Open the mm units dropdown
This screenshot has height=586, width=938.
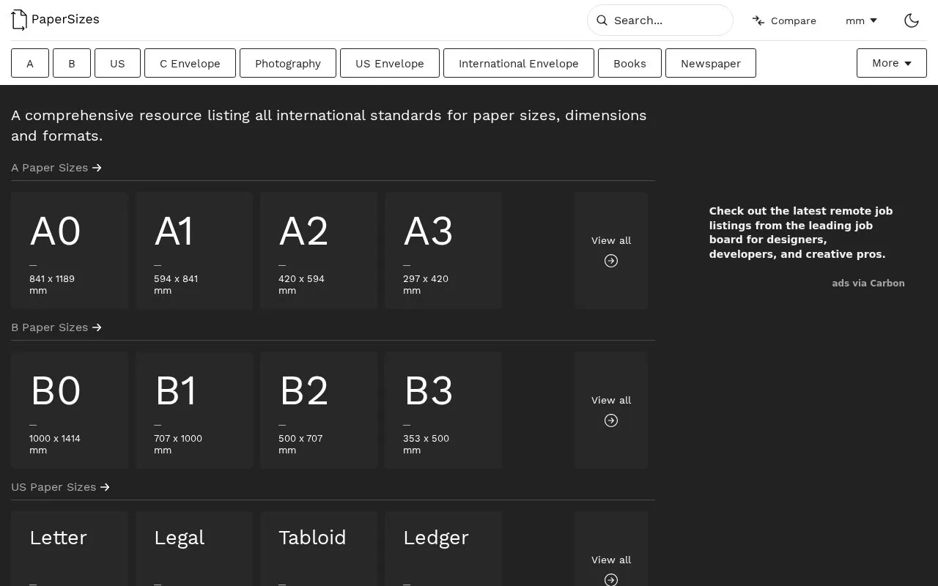[861, 21]
